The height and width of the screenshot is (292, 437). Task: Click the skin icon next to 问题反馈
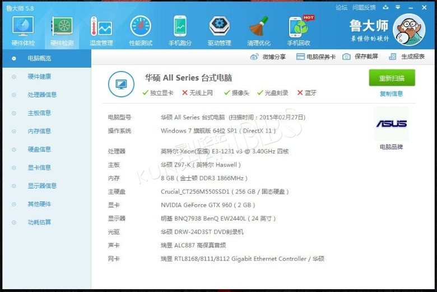pos(385,8)
